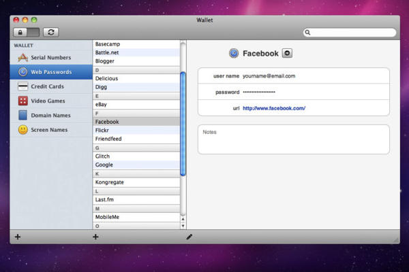Image resolution: width=409 pixels, height=272 pixels.
Task: Edit entry with pencil icon
Action: point(190,237)
